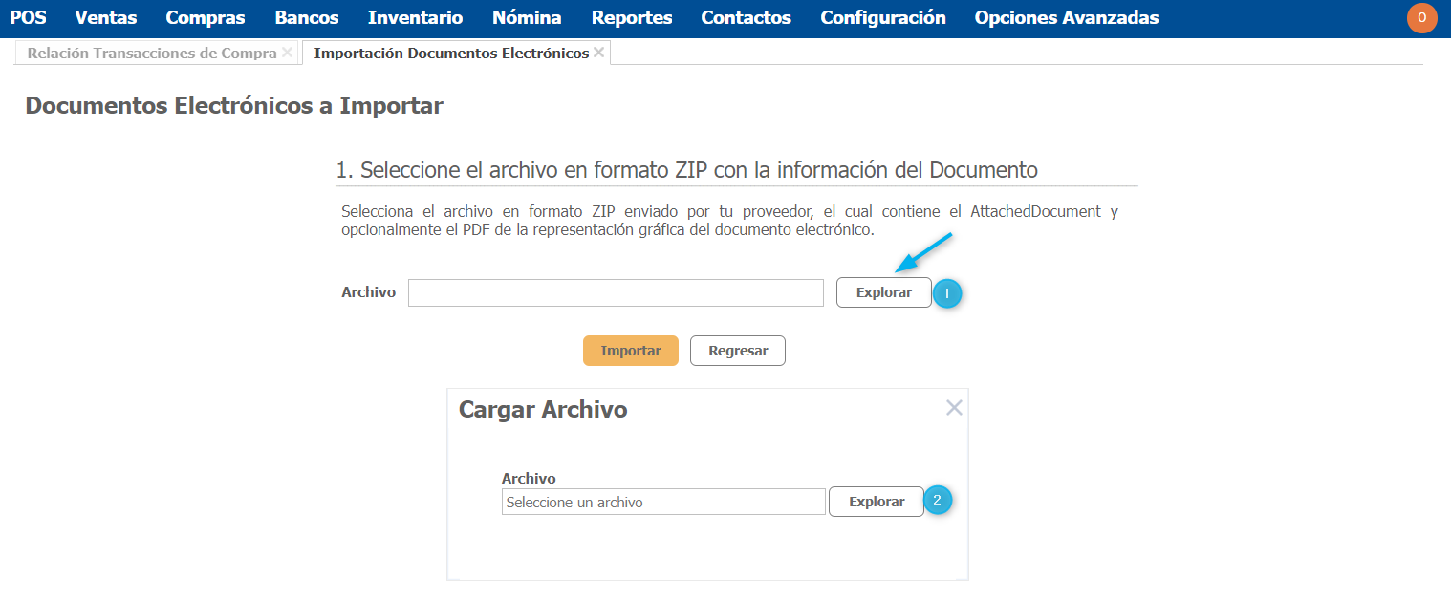Open the Opciones Avanzadas menu
Viewport: 1451px width, 602px height.
(x=1066, y=18)
